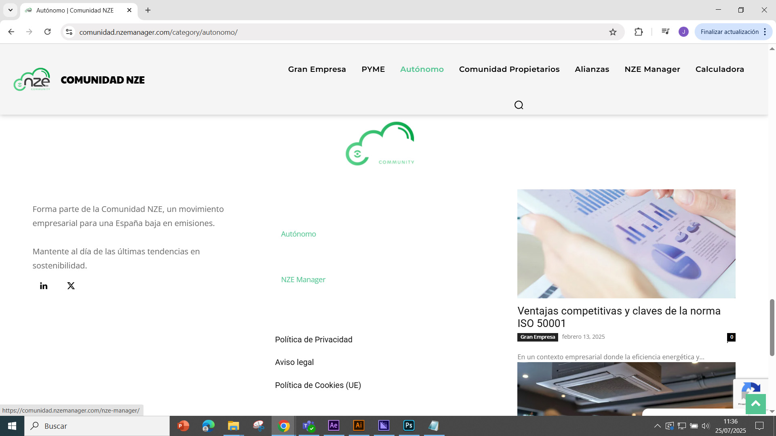
Task: View site information icon in address bar
Action: (69, 32)
